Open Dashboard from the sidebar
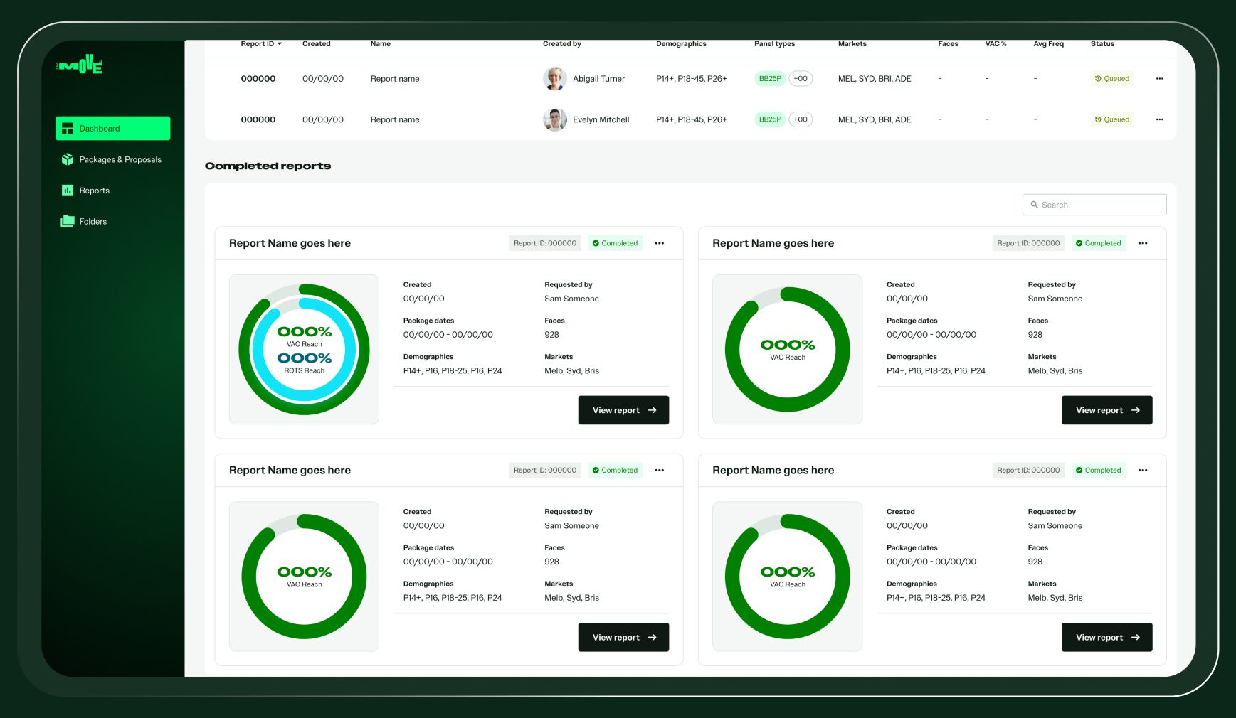This screenshot has height=718, width=1236. [x=112, y=129]
